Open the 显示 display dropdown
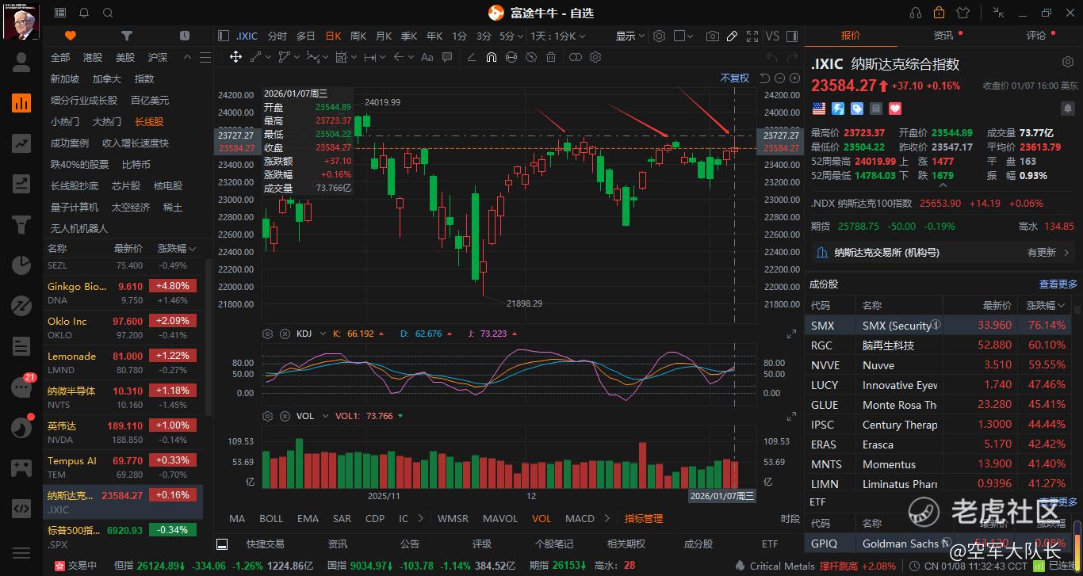 (630, 36)
